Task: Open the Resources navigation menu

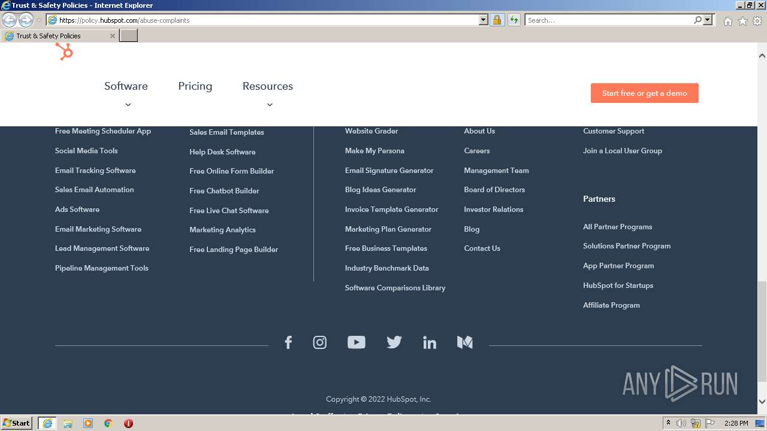Action: pos(268,86)
